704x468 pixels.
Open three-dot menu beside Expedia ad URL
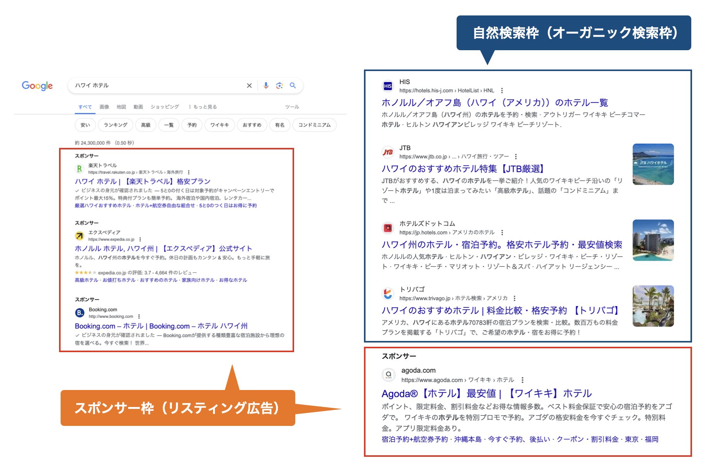(140, 239)
